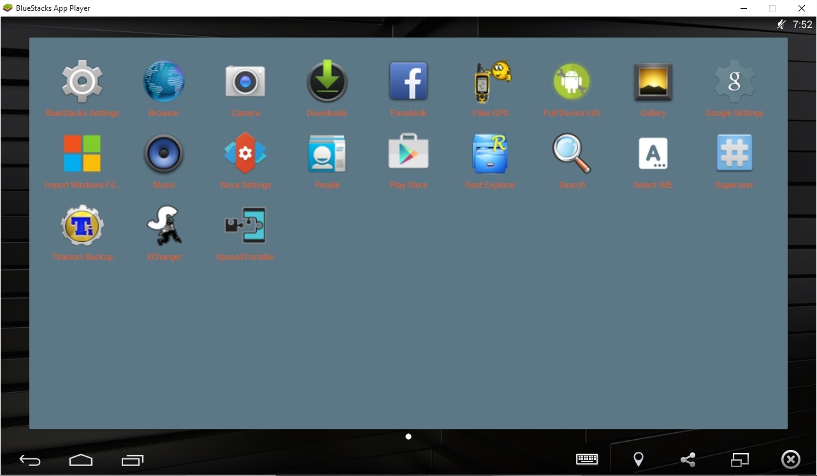Minimize the BlueStacks App Player window
This screenshot has width=817, height=476.
pyautogui.click(x=743, y=8)
